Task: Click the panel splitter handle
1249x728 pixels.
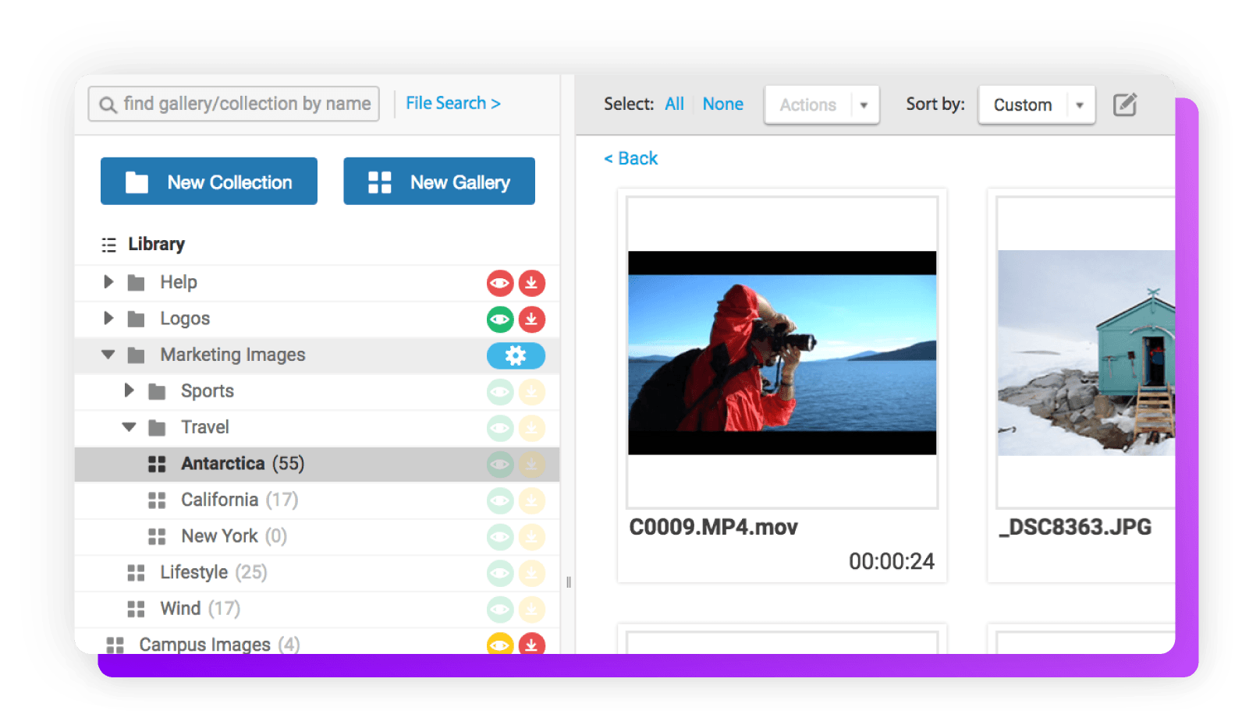Action: [569, 582]
